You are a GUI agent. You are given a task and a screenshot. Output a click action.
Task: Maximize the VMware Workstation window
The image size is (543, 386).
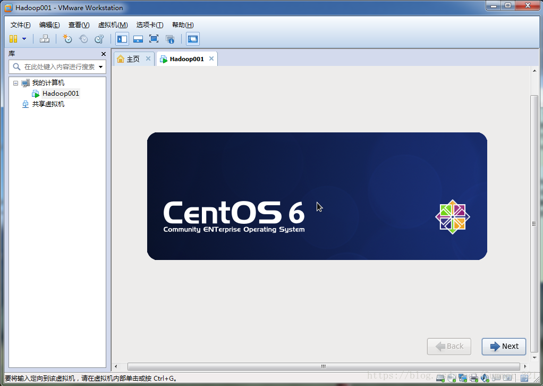(x=508, y=6)
